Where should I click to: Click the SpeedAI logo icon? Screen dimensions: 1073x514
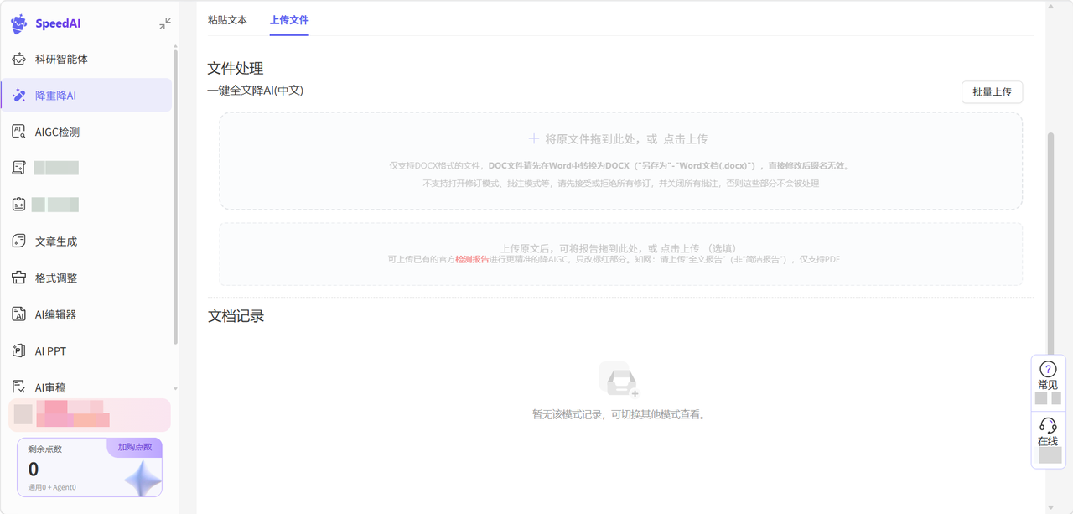click(x=18, y=23)
